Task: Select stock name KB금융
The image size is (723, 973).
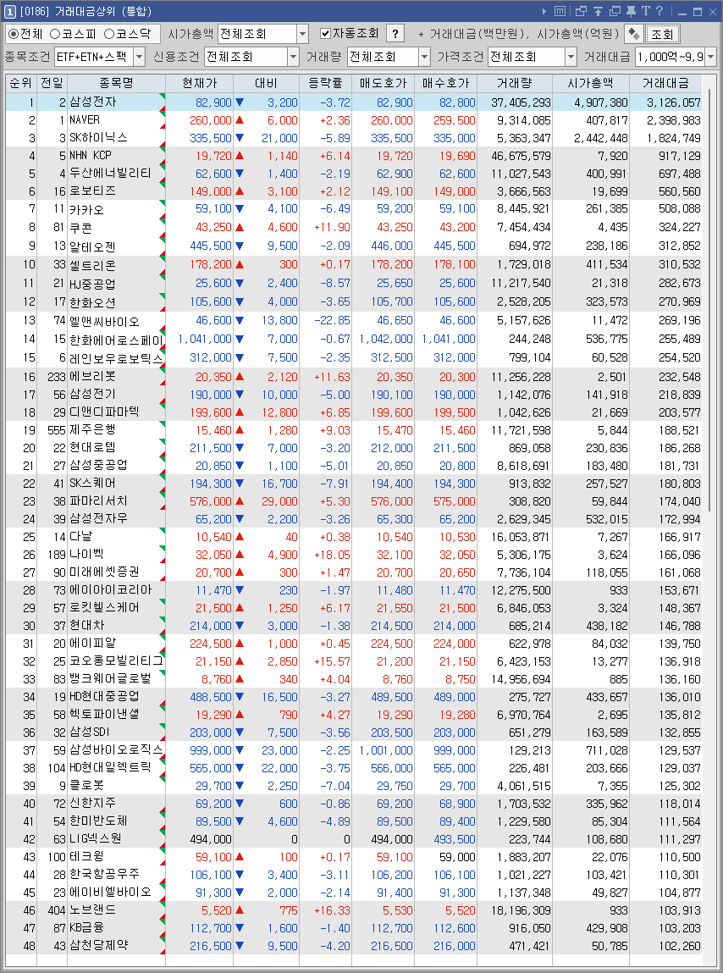Action: coord(87,928)
